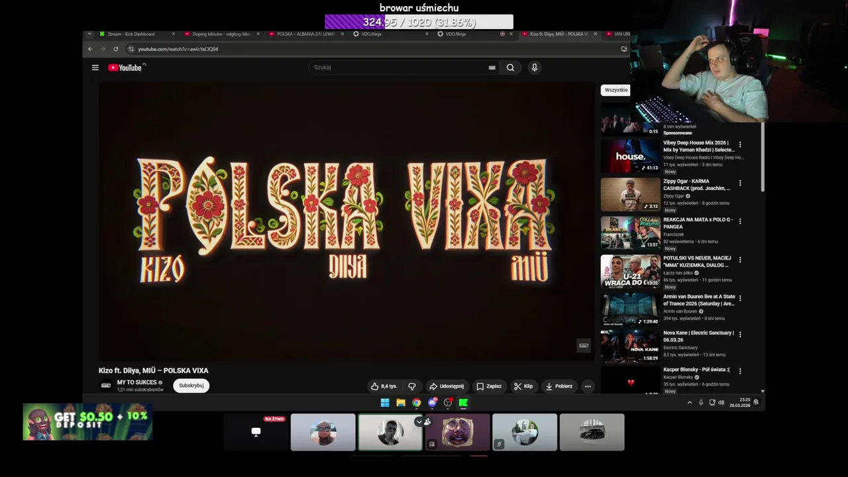Open the tab search chevron in Chrome
The image size is (848, 477).
coord(89,34)
